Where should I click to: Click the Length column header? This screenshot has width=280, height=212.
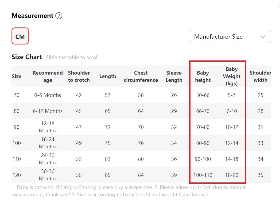click(x=108, y=76)
